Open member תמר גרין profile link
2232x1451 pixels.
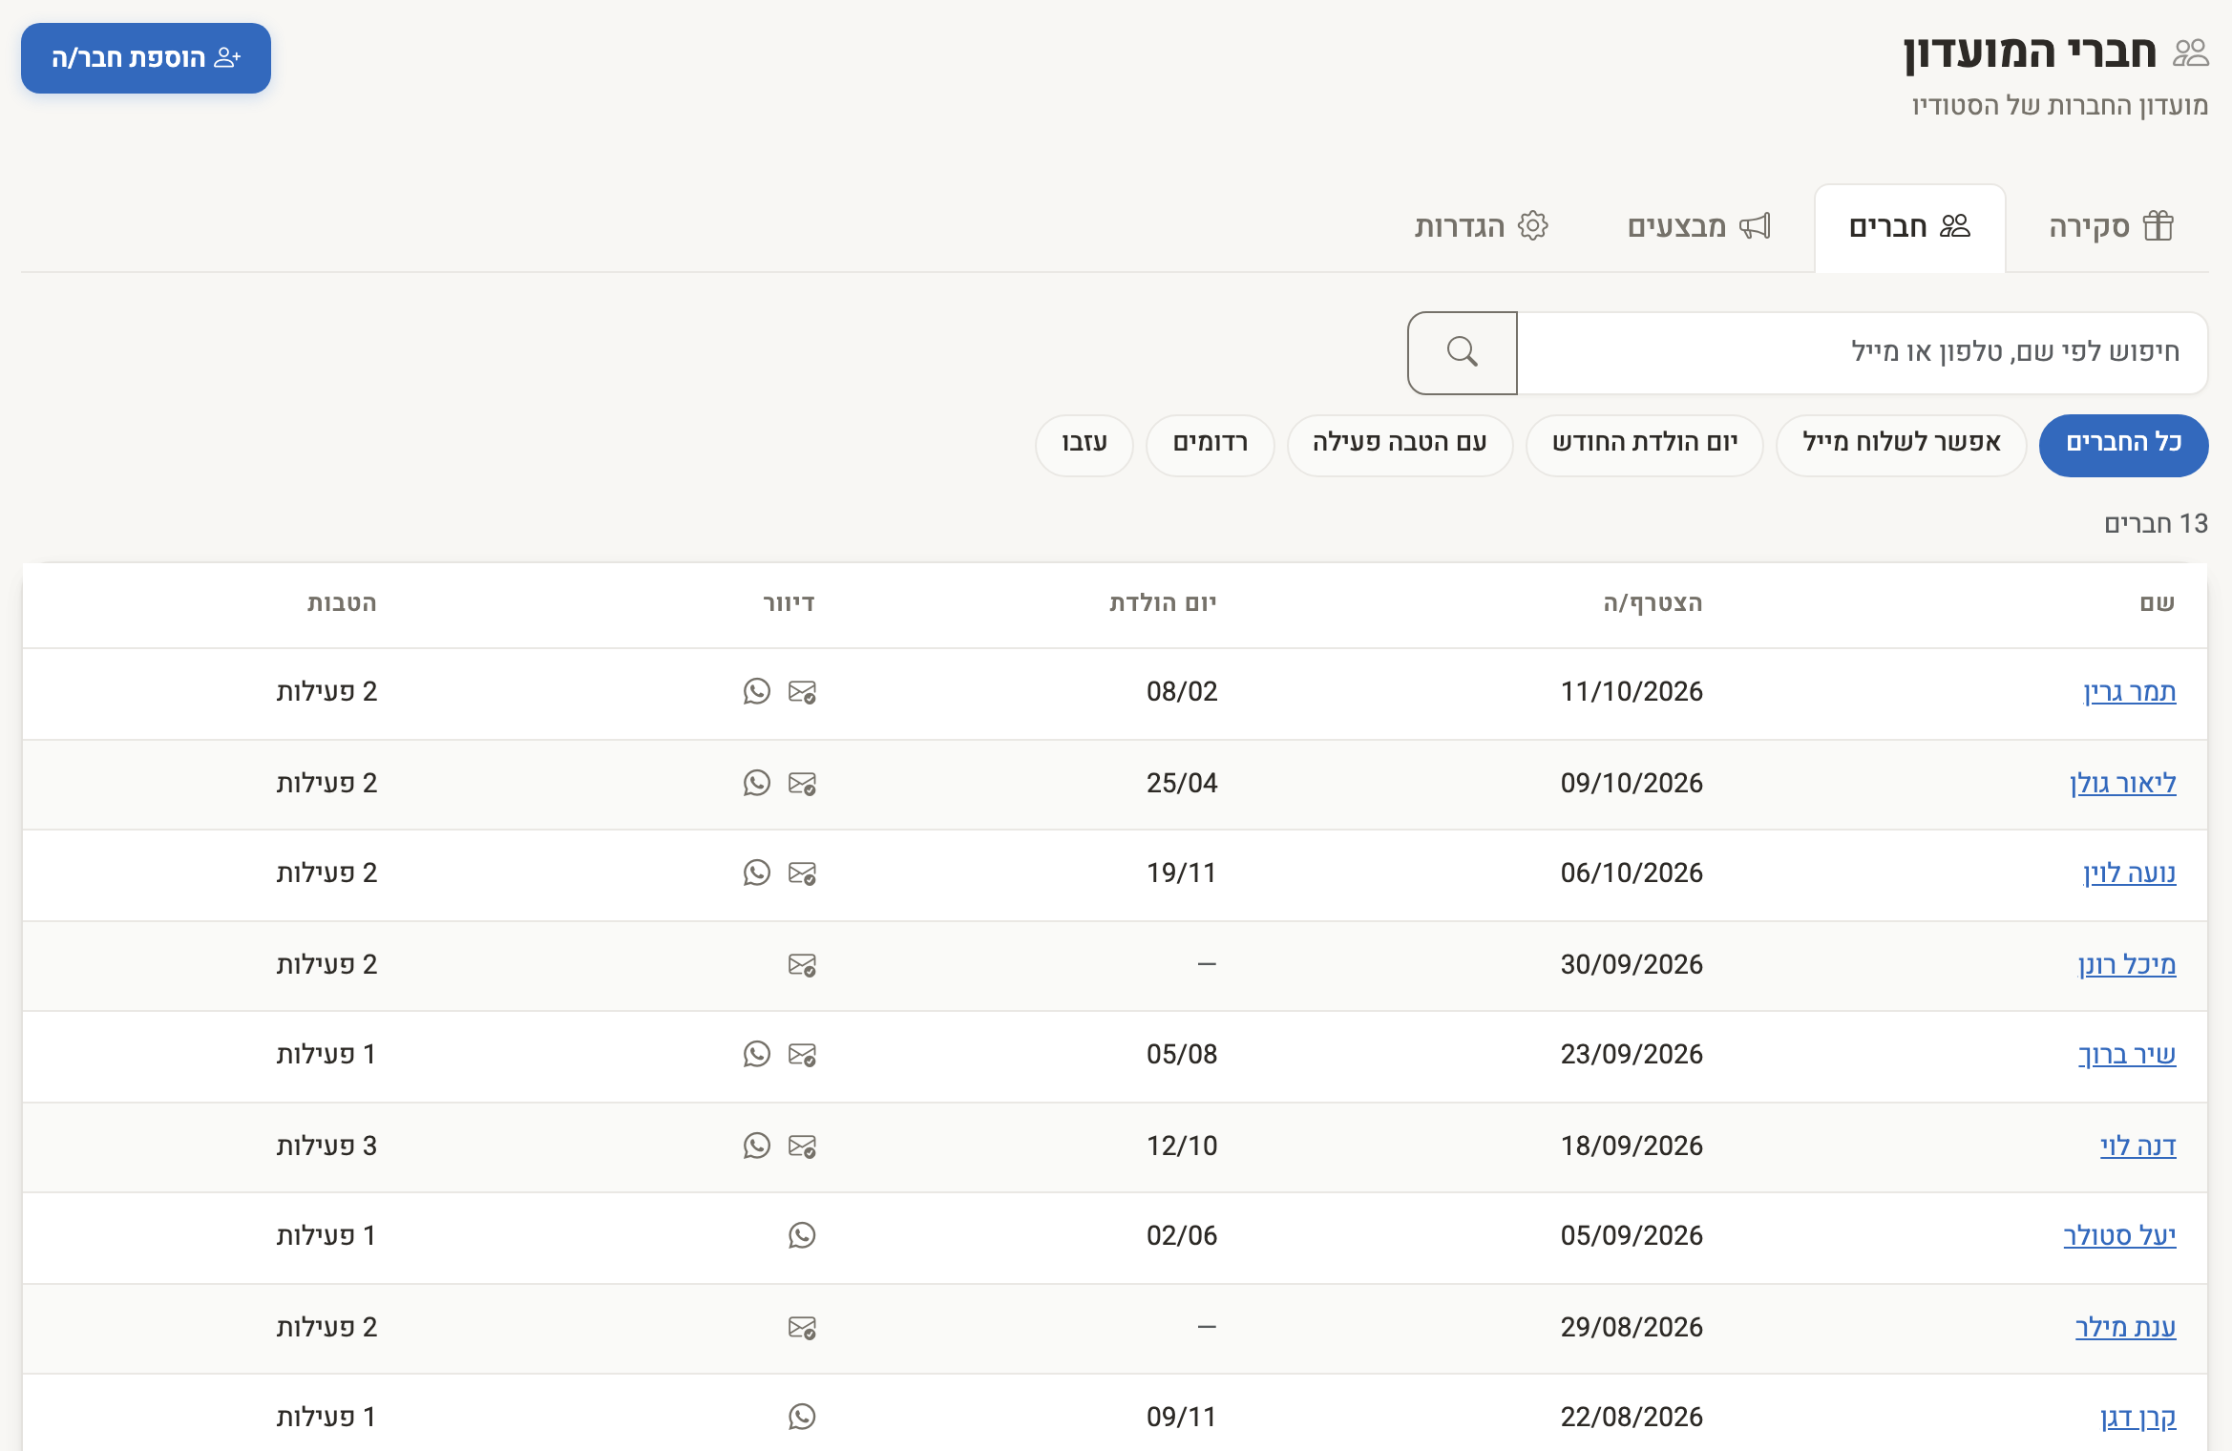2130,691
